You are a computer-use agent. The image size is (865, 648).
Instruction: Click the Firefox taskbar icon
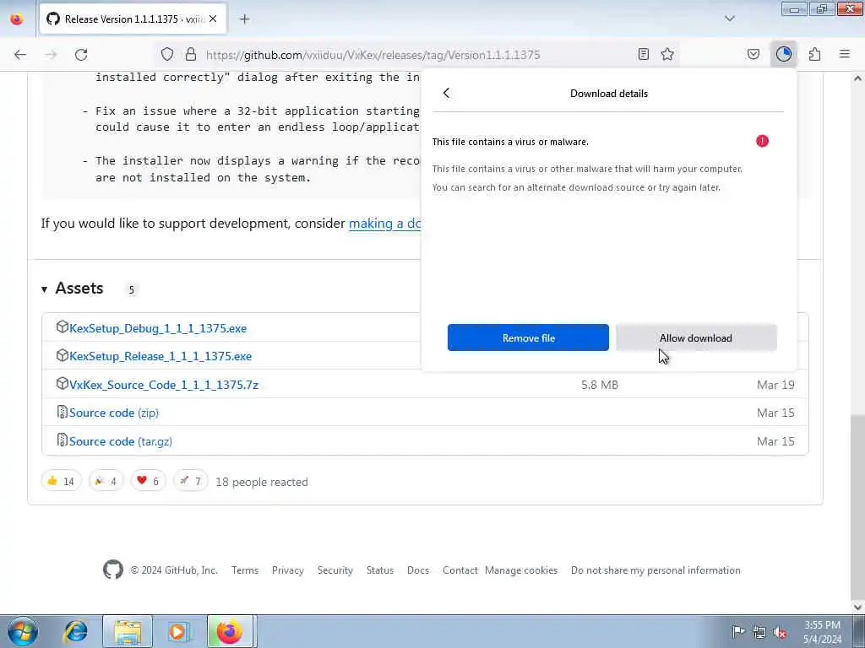pos(230,631)
